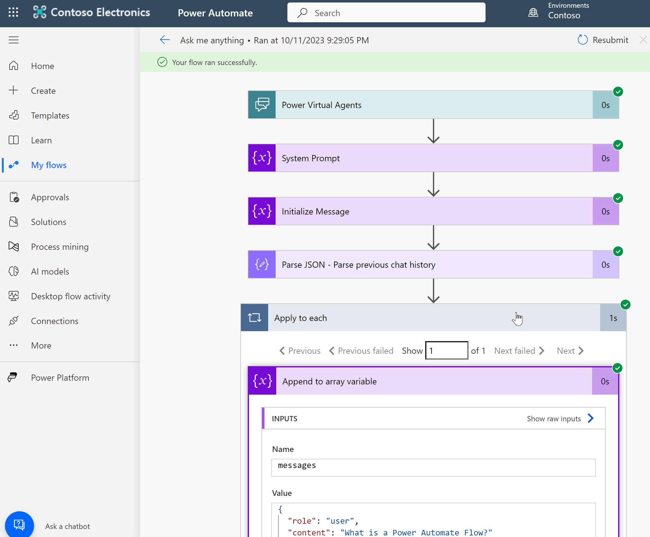Click the Next failed step chevron
The height and width of the screenshot is (537, 650).
pyautogui.click(x=542, y=350)
